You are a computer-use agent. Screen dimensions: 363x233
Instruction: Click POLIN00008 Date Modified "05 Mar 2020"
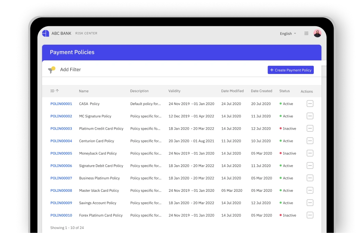click(x=232, y=190)
